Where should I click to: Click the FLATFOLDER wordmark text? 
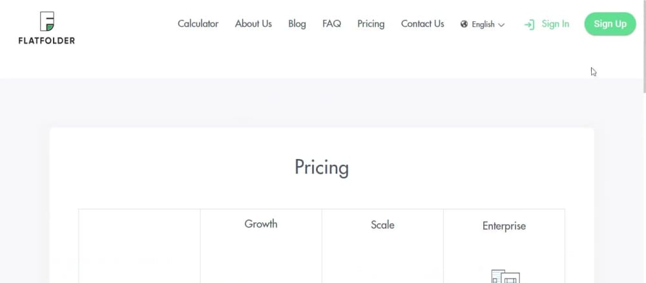47,40
